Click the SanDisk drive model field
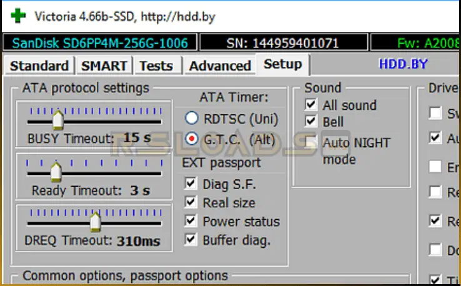Screen dimensions: 461x286 [x=99, y=43]
